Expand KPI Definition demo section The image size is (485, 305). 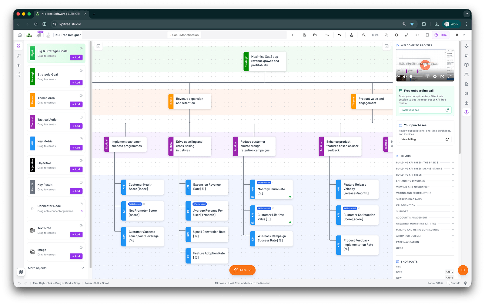[x=425, y=205]
